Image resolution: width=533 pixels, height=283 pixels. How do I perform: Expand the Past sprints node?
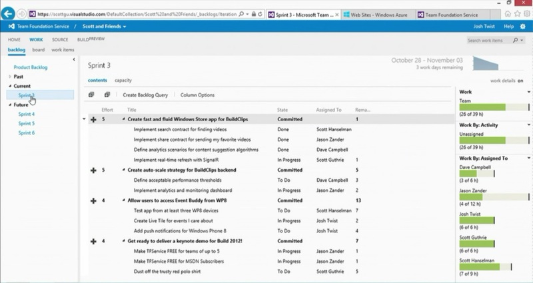click(10, 77)
